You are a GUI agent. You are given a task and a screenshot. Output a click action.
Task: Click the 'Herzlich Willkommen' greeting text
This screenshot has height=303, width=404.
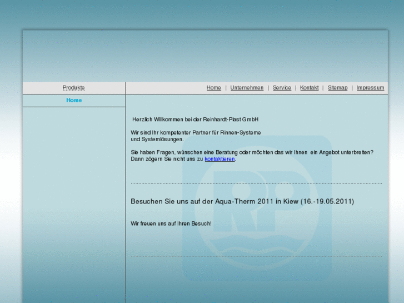(x=195, y=120)
